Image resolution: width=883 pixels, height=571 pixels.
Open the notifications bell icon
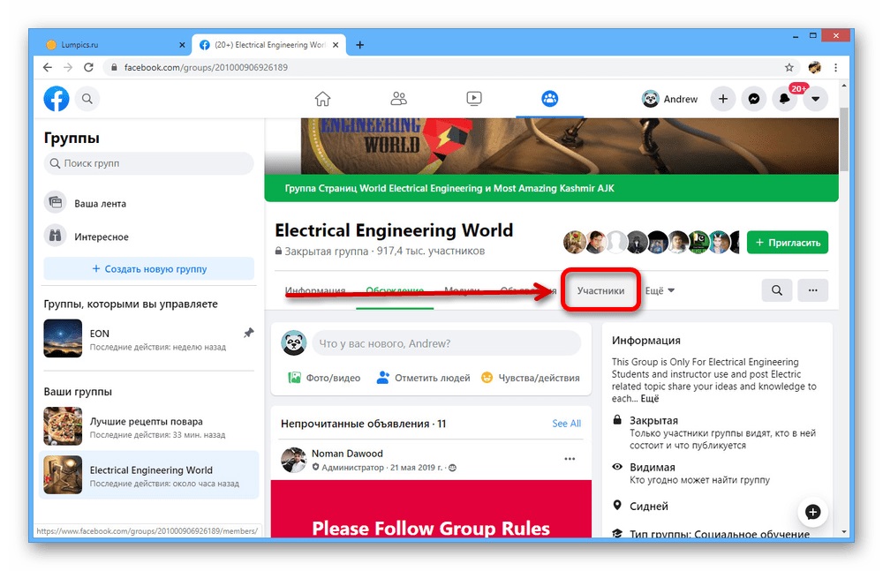784,100
